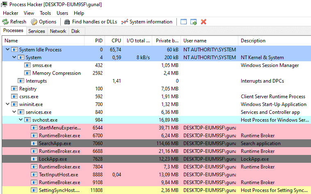Open Options via the gear icon
This screenshot has height=194, width=311.
[34, 22]
